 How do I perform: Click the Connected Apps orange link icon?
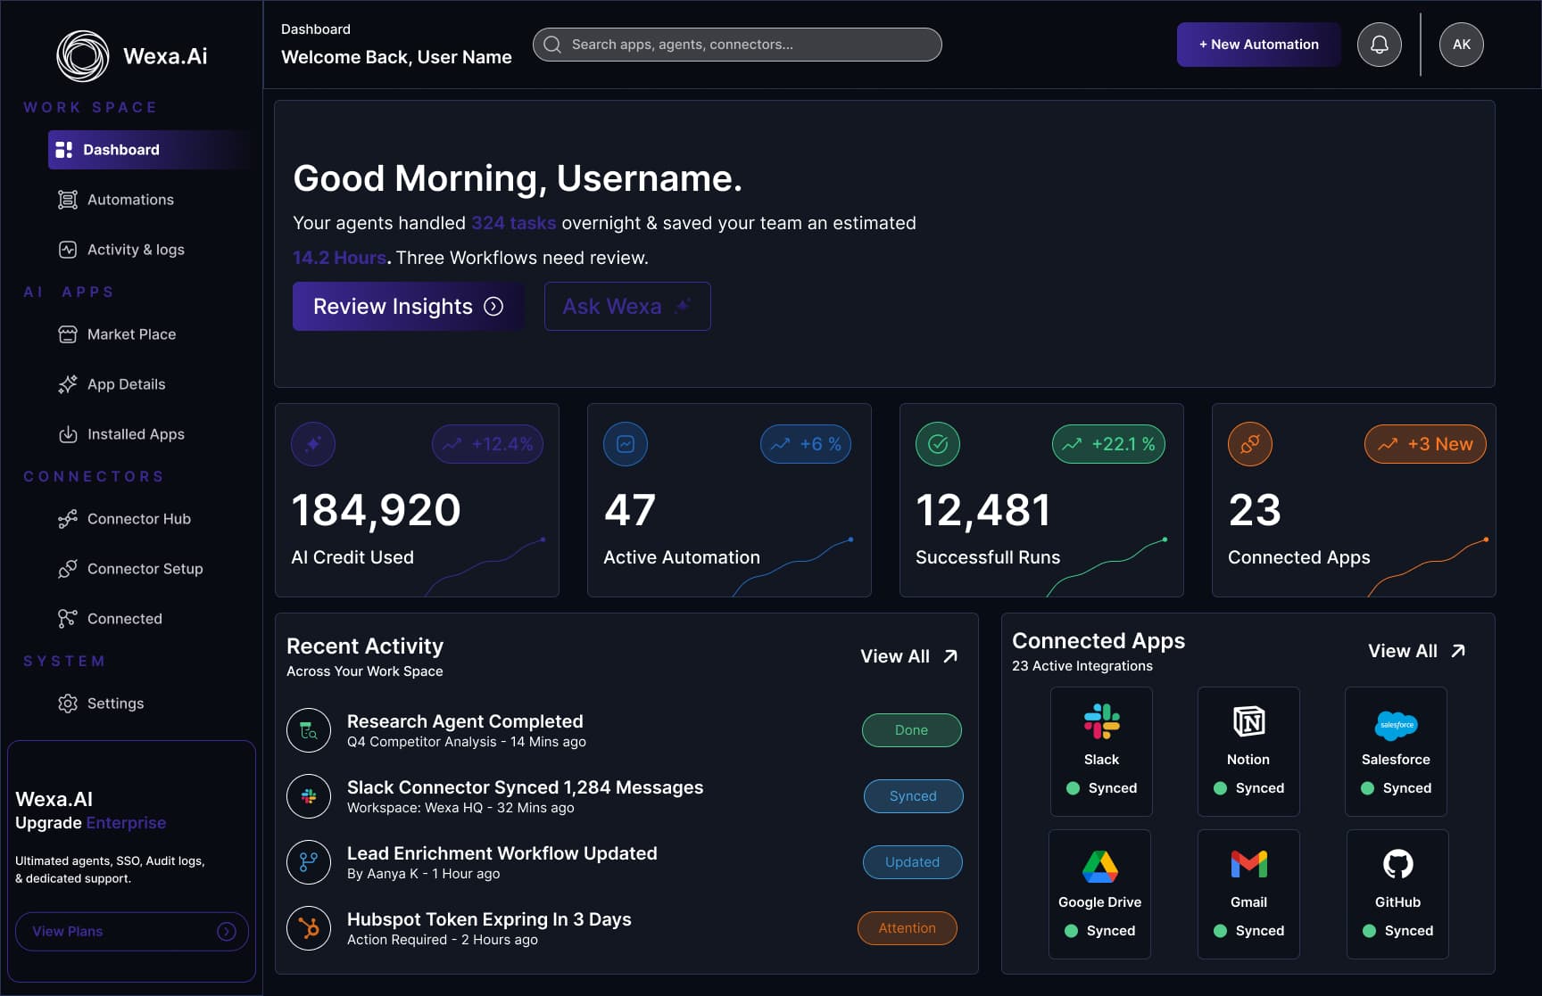pyautogui.click(x=1250, y=444)
